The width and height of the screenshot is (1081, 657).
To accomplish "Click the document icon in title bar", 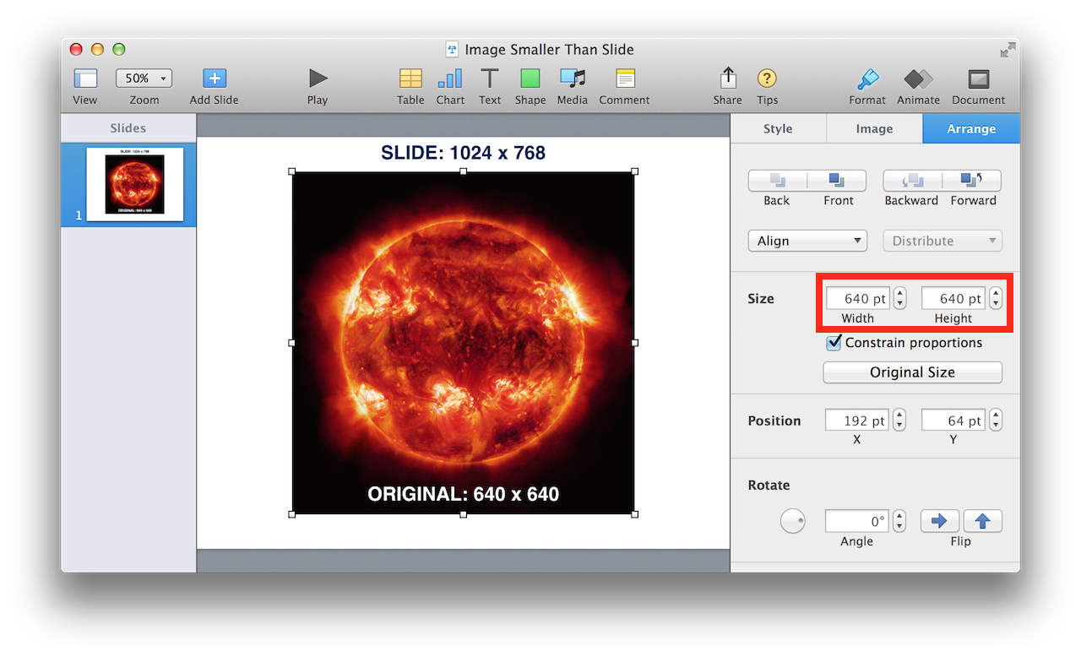I will click(453, 50).
